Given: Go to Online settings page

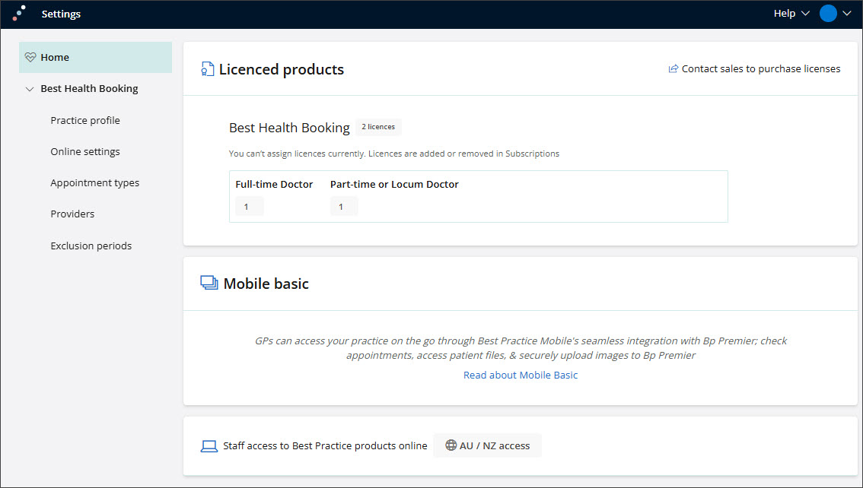Looking at the screenshot, I should [x=85, y=151].
